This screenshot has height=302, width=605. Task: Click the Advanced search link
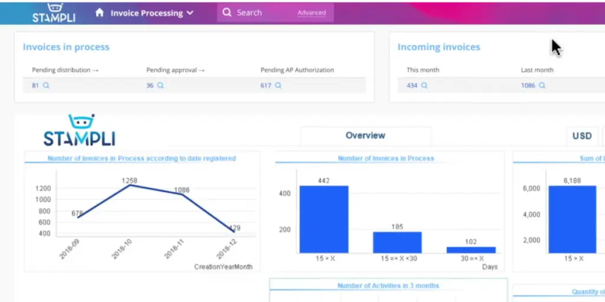click(x=311, y=13)
